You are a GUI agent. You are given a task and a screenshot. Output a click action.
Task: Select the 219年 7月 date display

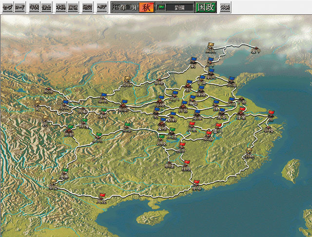point(125,7)
